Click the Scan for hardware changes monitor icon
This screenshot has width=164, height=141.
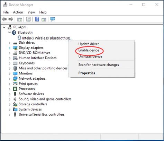click(53, 19)
